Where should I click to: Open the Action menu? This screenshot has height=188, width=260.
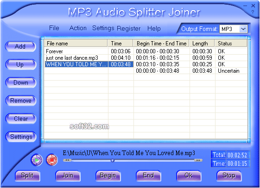click(x=78, y=28)
